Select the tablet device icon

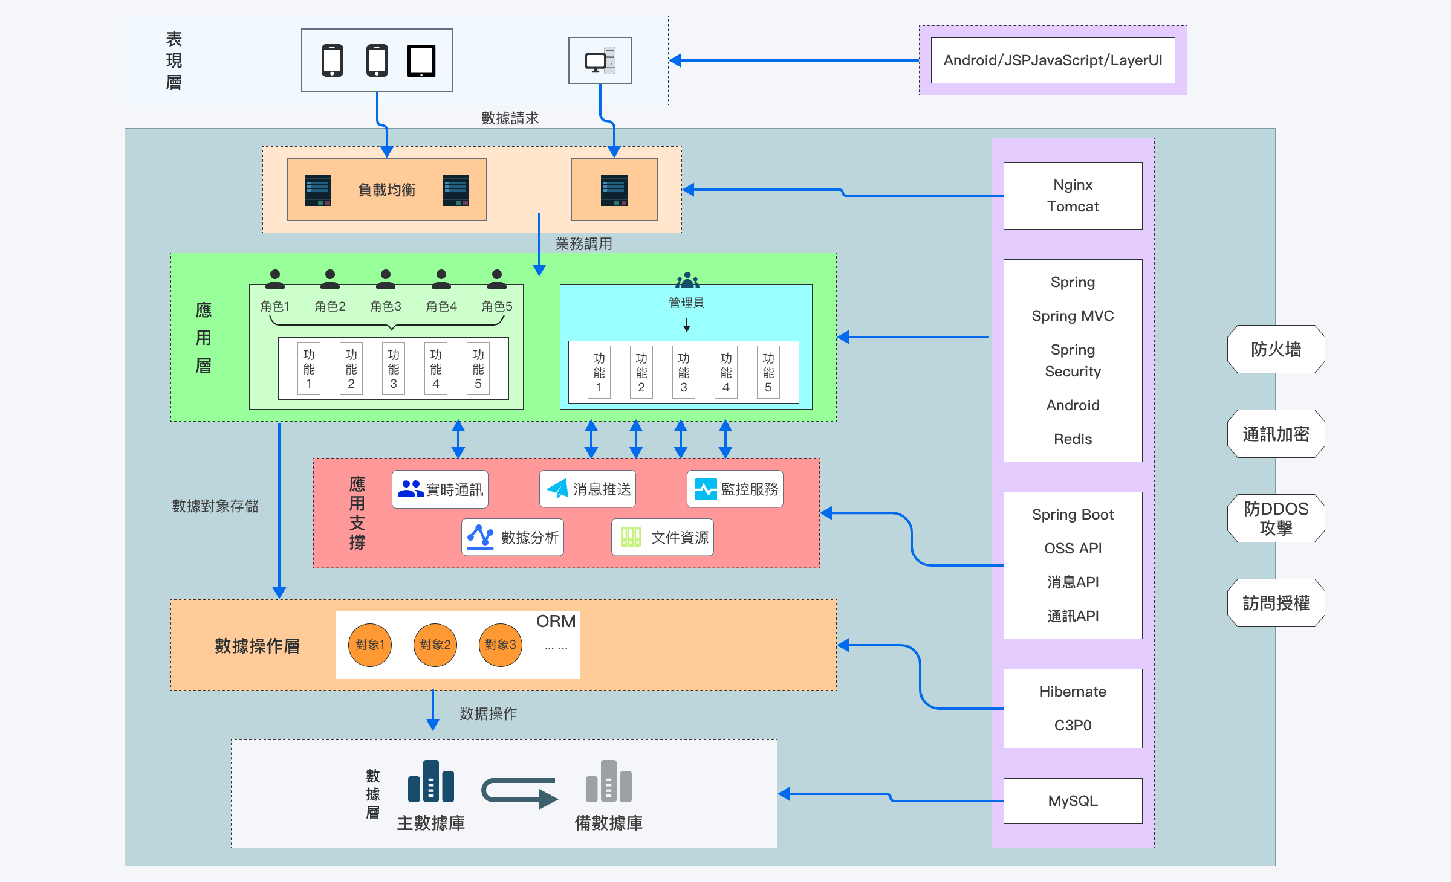421,61
